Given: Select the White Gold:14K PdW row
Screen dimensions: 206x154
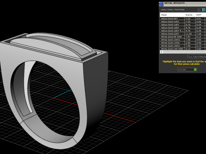Looking at the screenshot, I should (183, 49).
